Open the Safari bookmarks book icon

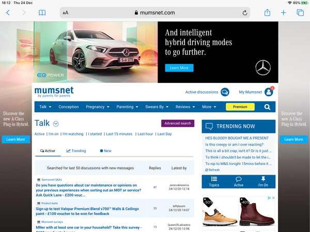42,13
